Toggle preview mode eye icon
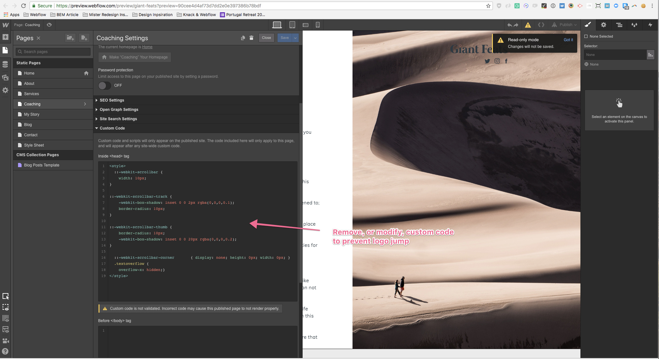Image resolution: width=659 pixels, height=359 pixels. pos(49,25)
